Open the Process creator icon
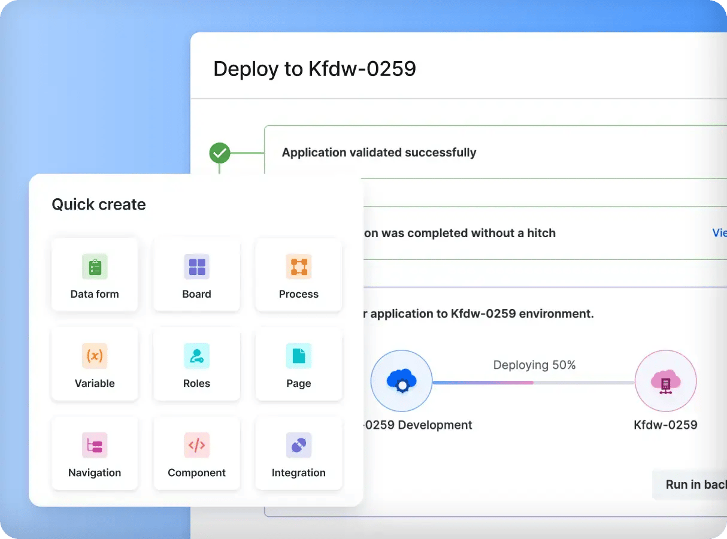 point(298,267)
